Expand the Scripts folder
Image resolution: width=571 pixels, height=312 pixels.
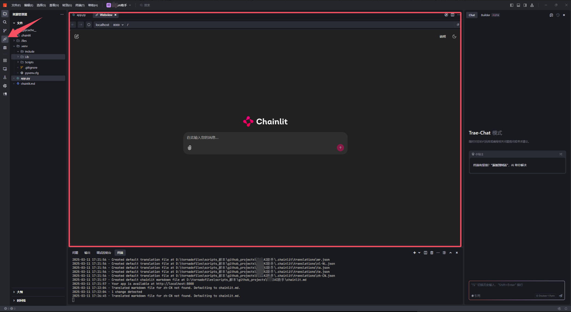(x=29, y=62)
